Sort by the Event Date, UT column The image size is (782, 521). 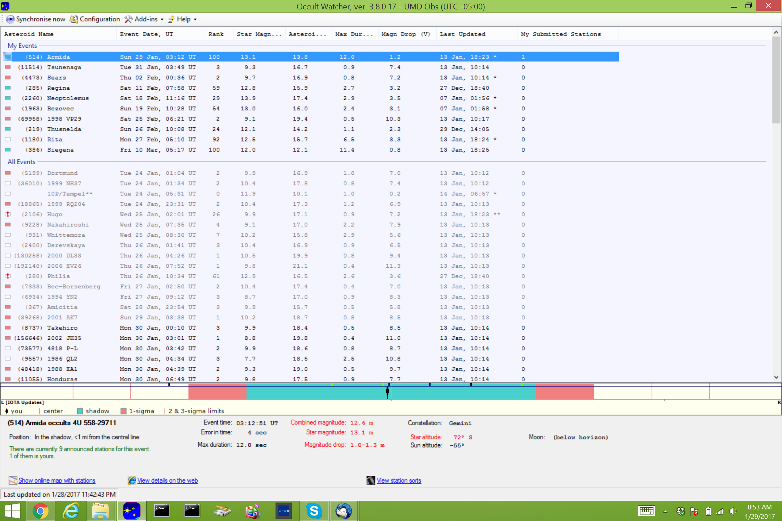pos(147,34)
